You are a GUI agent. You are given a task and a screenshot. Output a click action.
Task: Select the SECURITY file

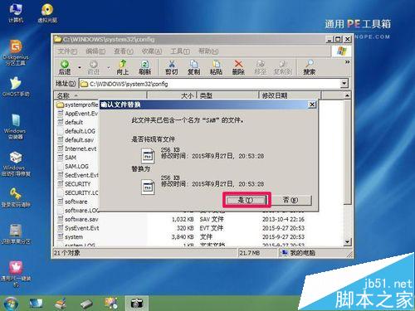(x=74, y=184)
